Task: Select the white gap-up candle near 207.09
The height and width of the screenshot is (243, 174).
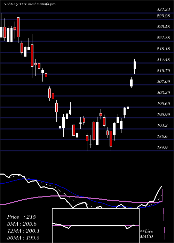Action: pyautogui.click(x=131, y=83)
